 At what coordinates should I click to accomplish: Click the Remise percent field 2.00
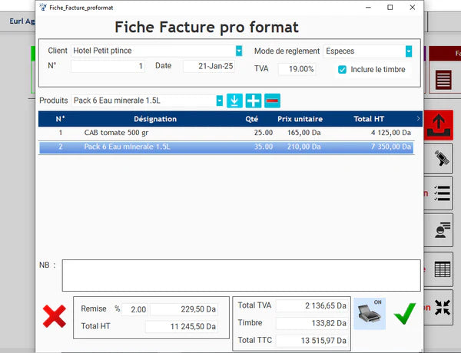coord(135,309)
